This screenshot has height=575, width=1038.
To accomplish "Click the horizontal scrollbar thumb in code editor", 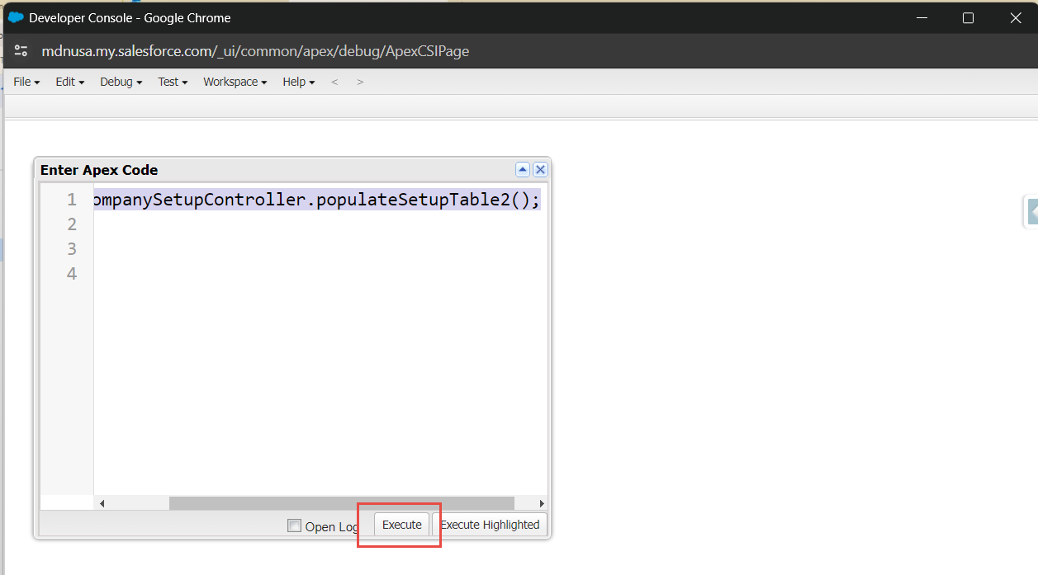I will click(341, 503).
